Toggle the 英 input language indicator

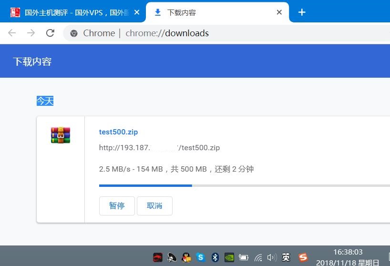[286, 257]
